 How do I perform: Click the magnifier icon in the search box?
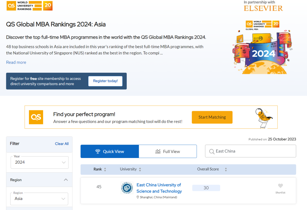212,151
